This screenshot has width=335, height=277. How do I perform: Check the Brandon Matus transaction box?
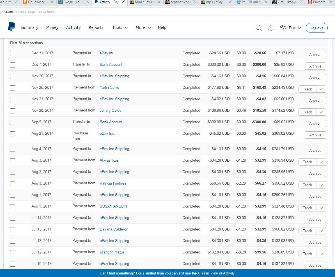click(13, 252)
